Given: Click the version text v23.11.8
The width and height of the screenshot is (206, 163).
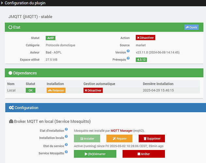Looking at the screenshot, I should (142, 52).
